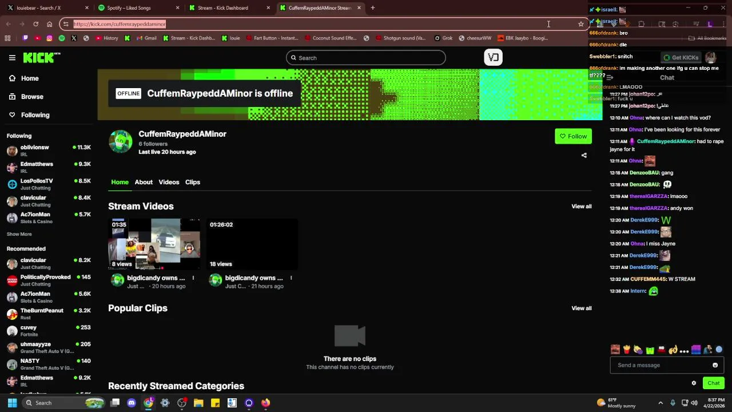Follow the channel with the Follow button

573,136
